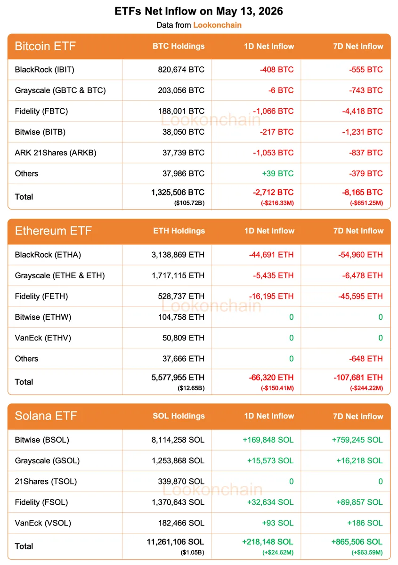This screenshot has height=565, width=398.
Task: Click BTC Holdings column header
Action: [x=179, y=46]
